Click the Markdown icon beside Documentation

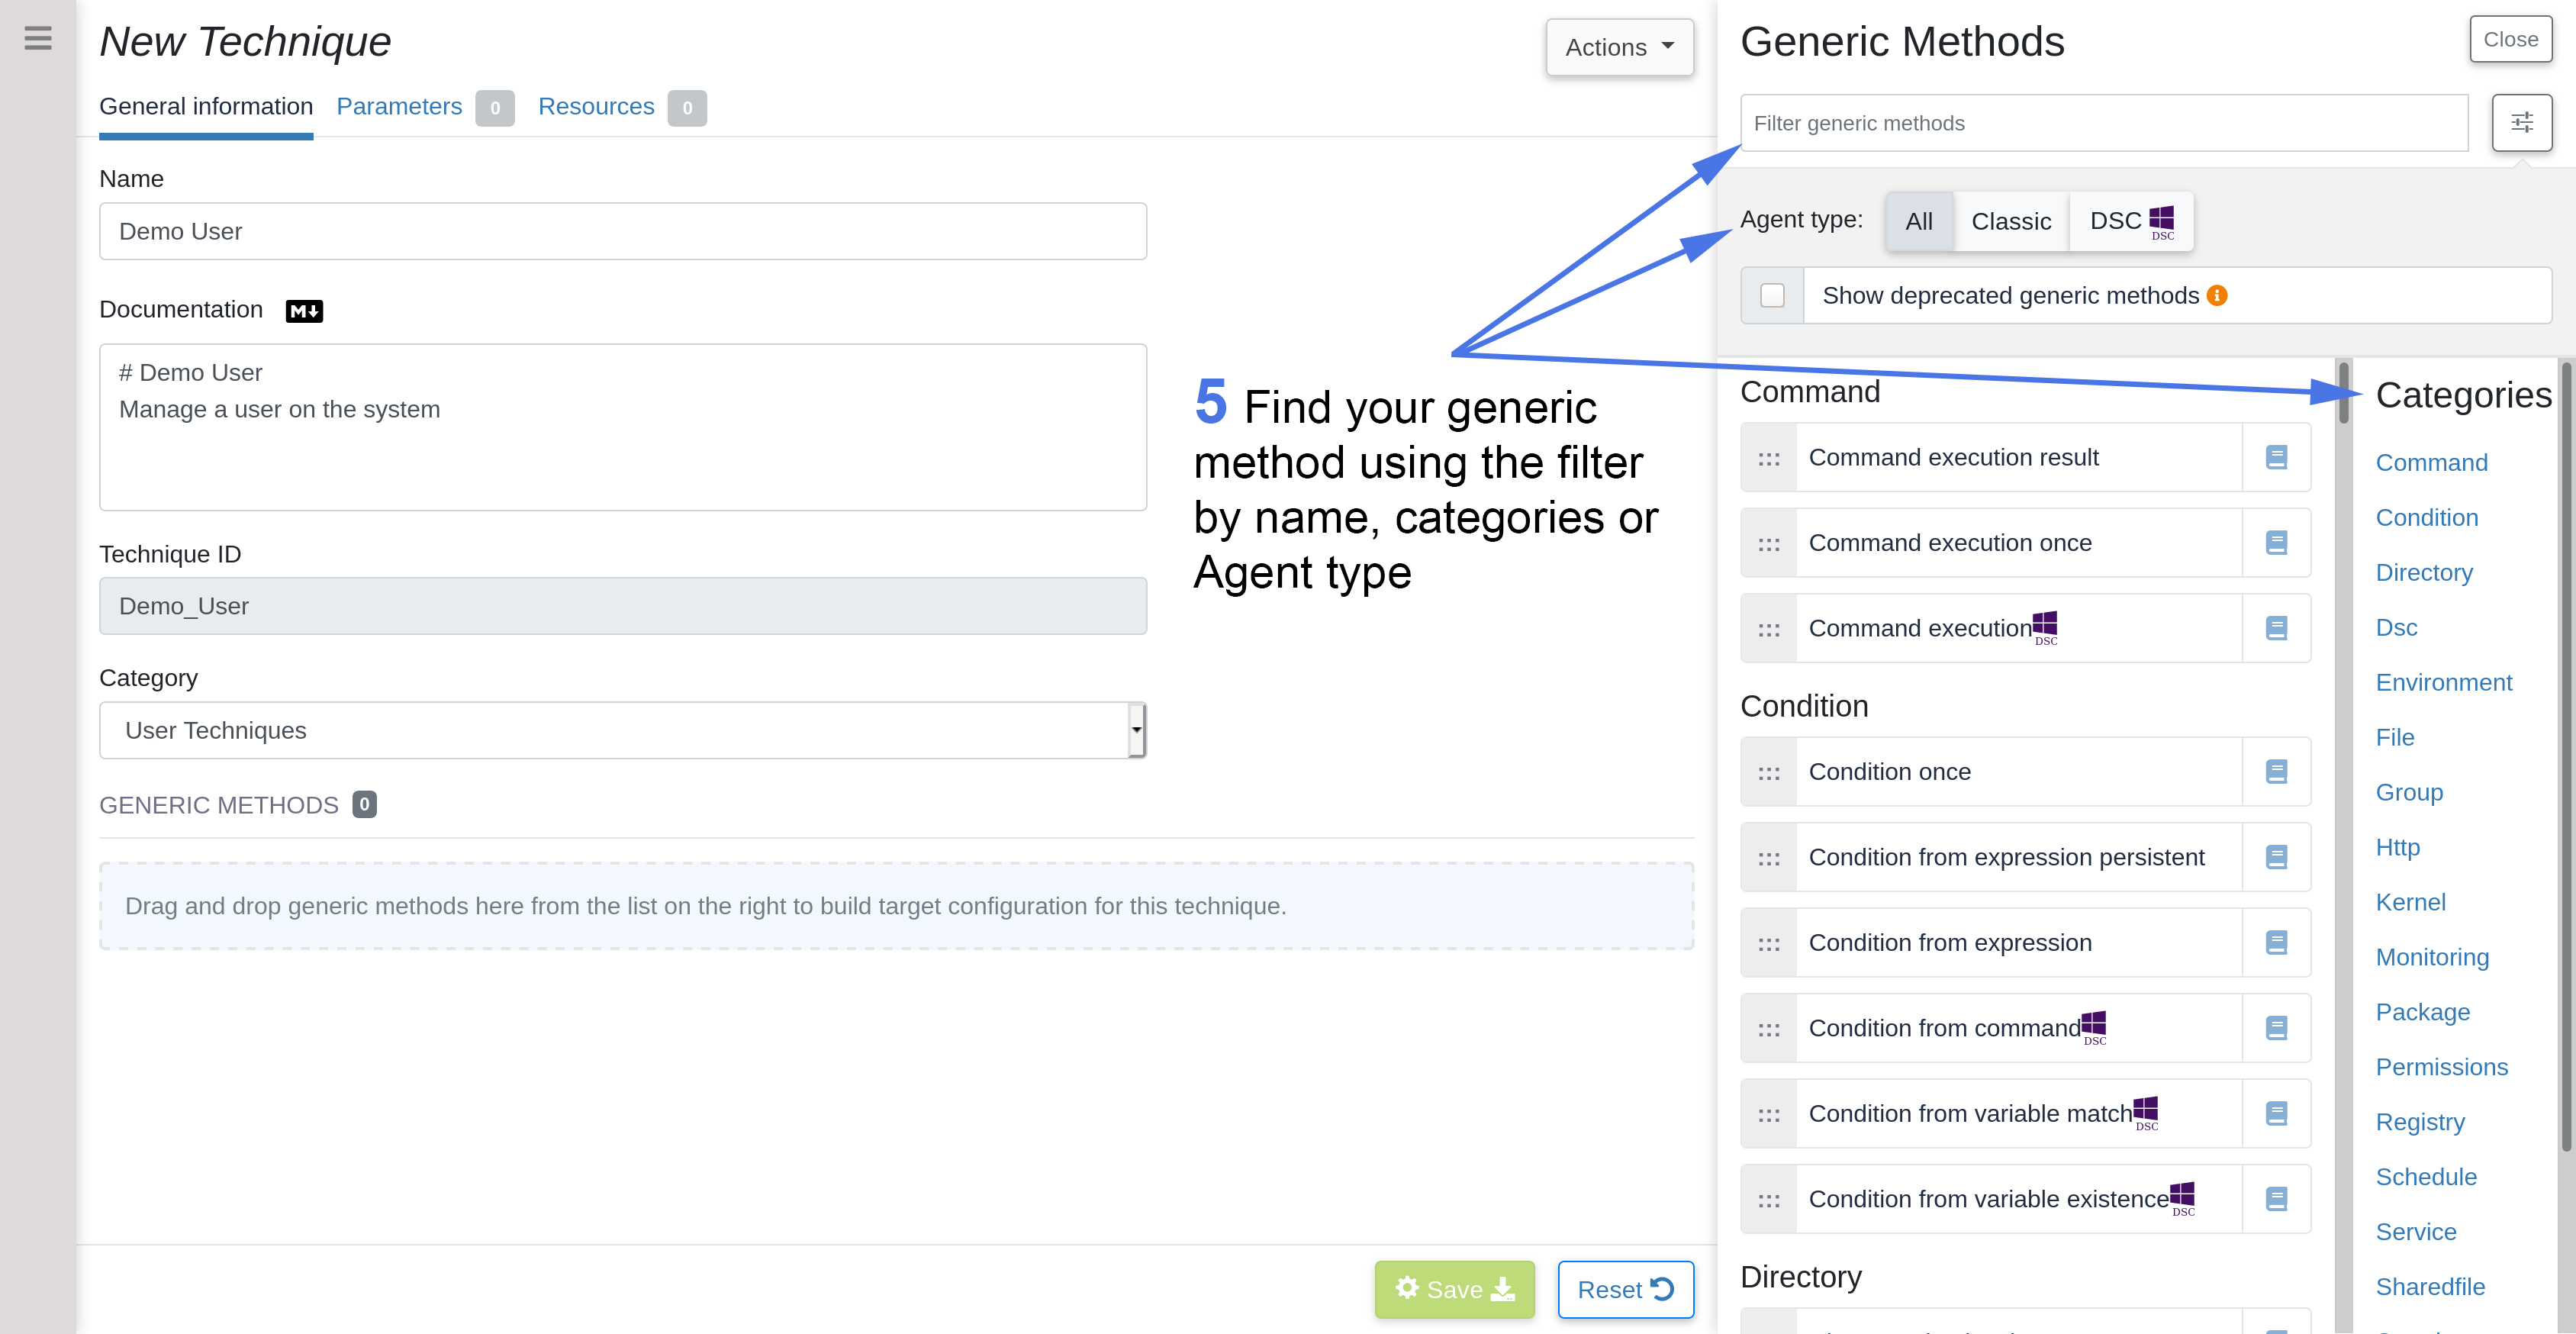[303, 311]
